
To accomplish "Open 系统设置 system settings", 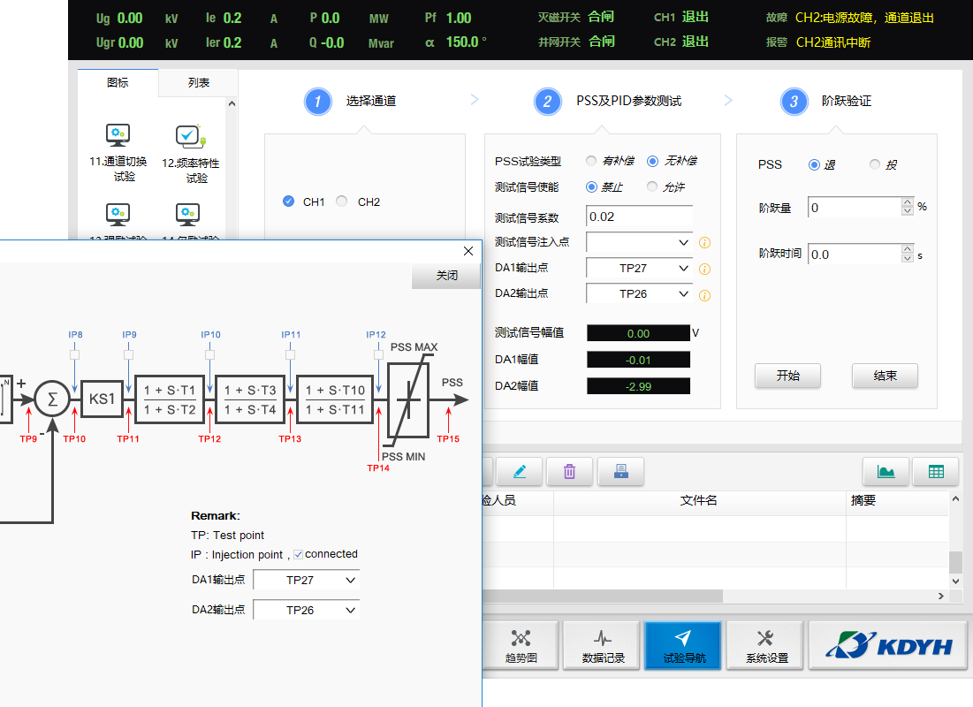I will (767, 646).
